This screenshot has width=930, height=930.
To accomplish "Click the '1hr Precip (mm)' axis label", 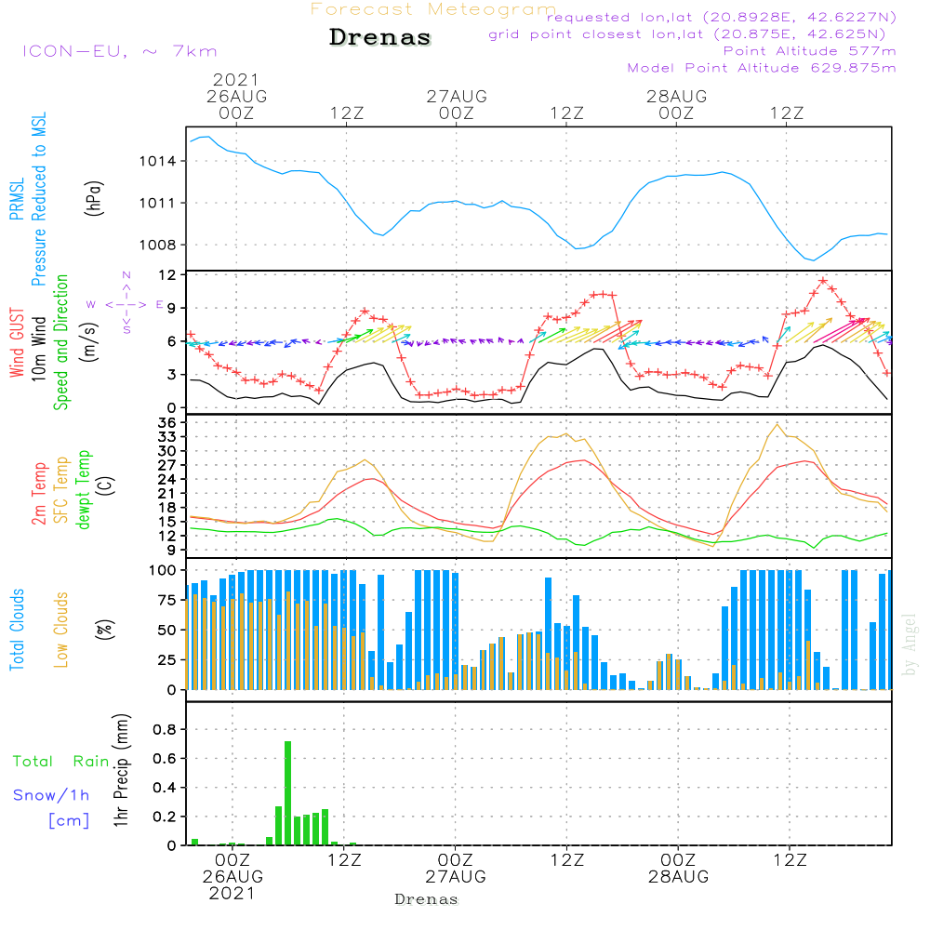I will 121,770.
